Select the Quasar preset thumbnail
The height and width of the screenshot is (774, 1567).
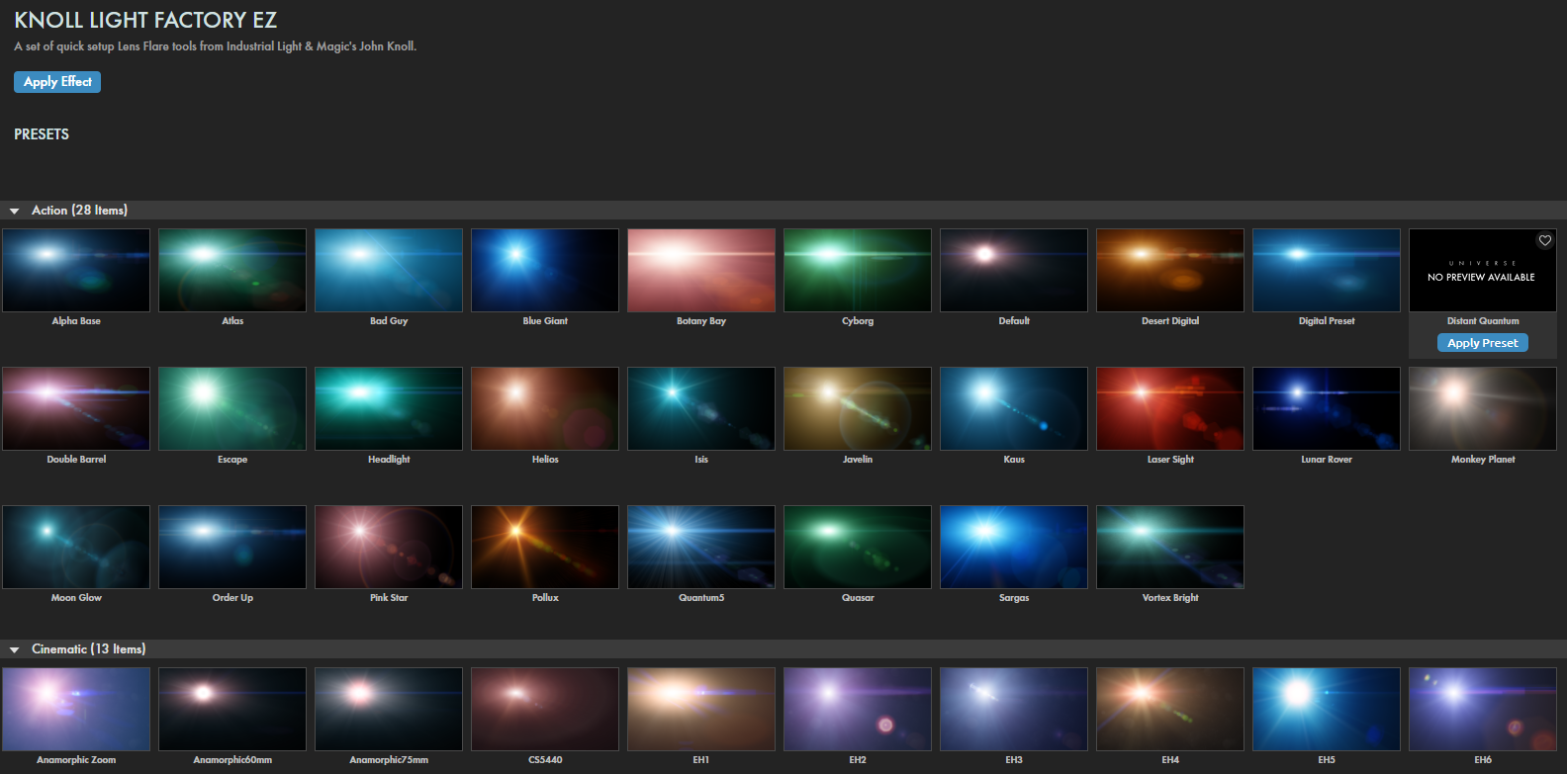[858, 547]
